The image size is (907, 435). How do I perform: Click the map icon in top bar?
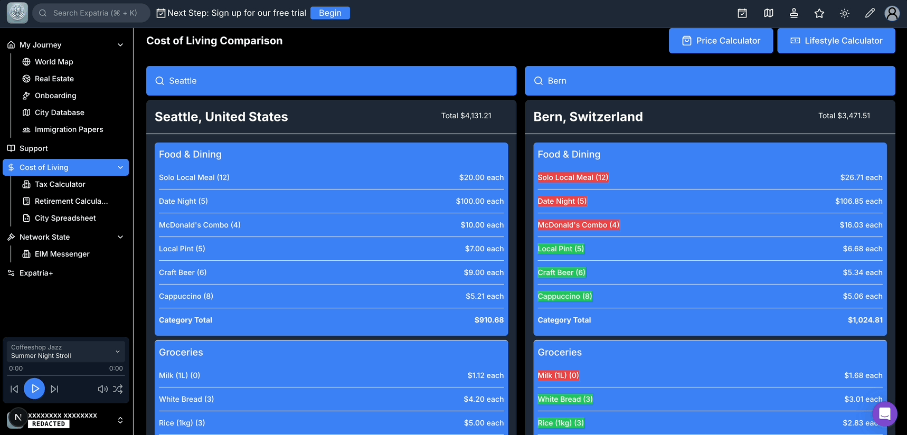point(769,13)
